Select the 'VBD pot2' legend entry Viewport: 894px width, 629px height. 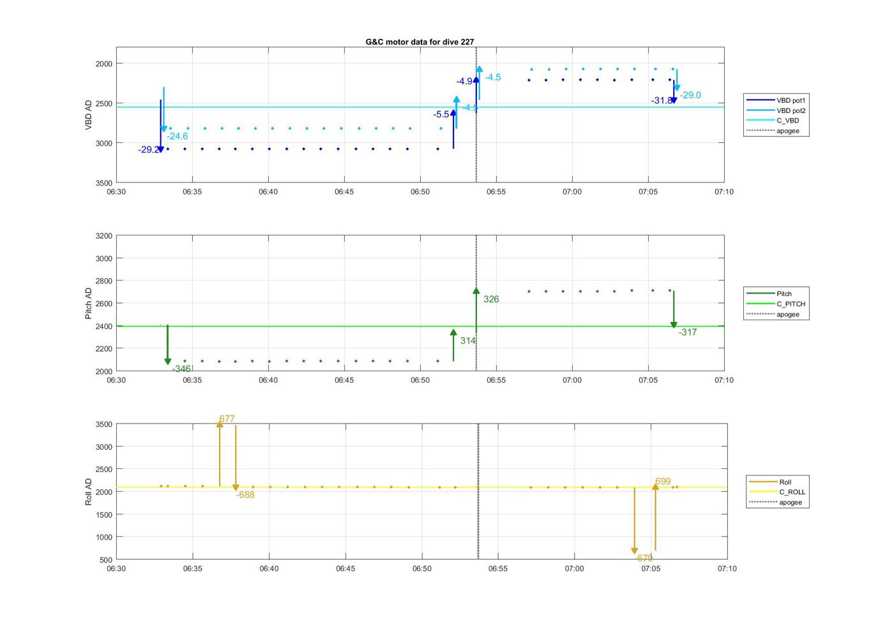coord(777,110)
